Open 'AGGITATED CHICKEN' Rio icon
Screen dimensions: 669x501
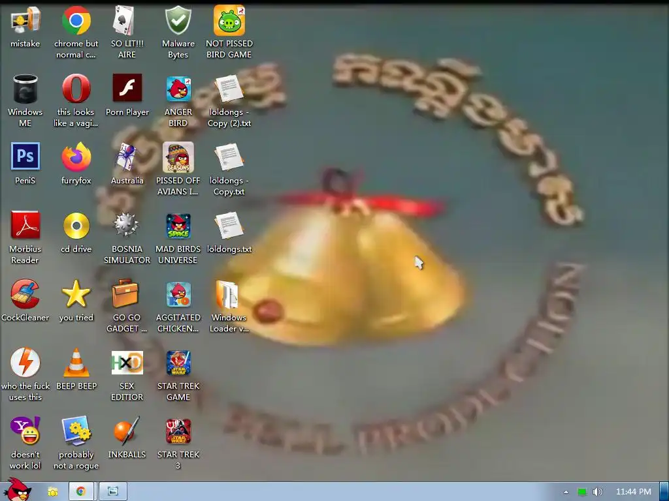tap(178, 294)
